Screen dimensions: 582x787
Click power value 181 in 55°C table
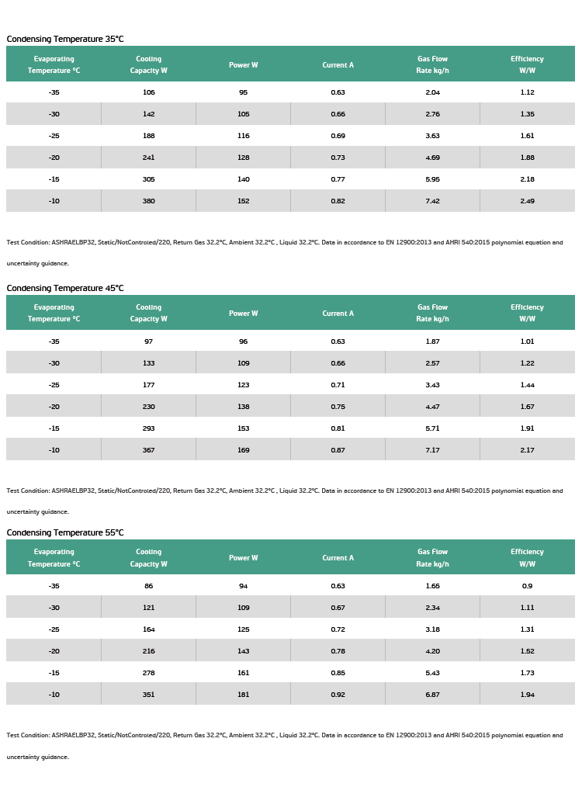244,695
